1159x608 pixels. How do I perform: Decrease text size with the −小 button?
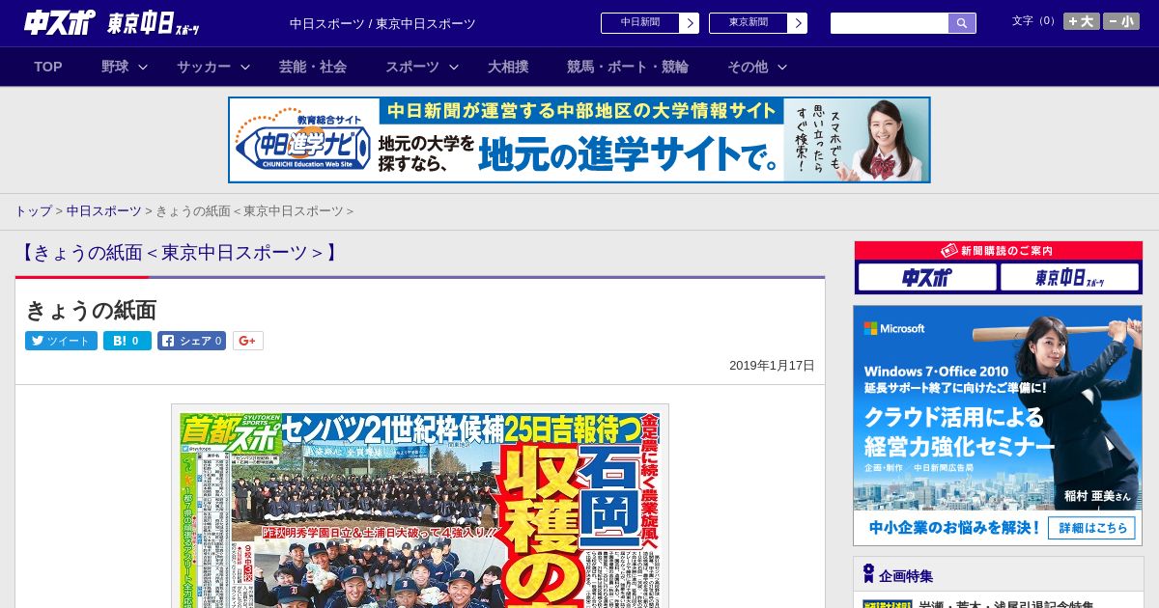tap(1121, 21)
